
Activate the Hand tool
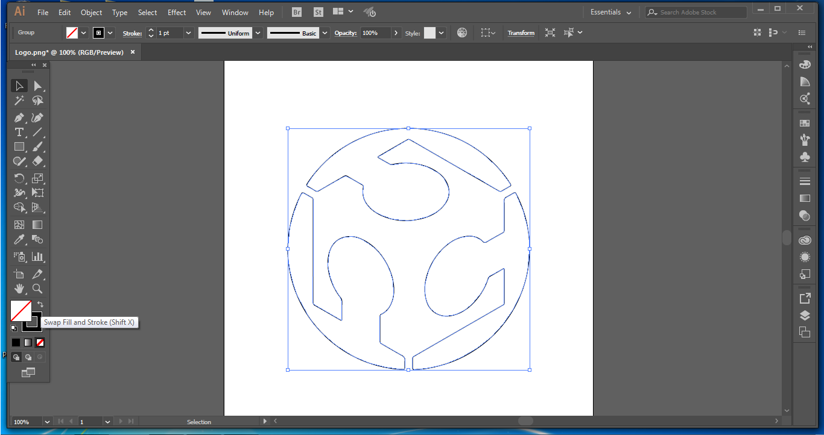coord(19,289)
